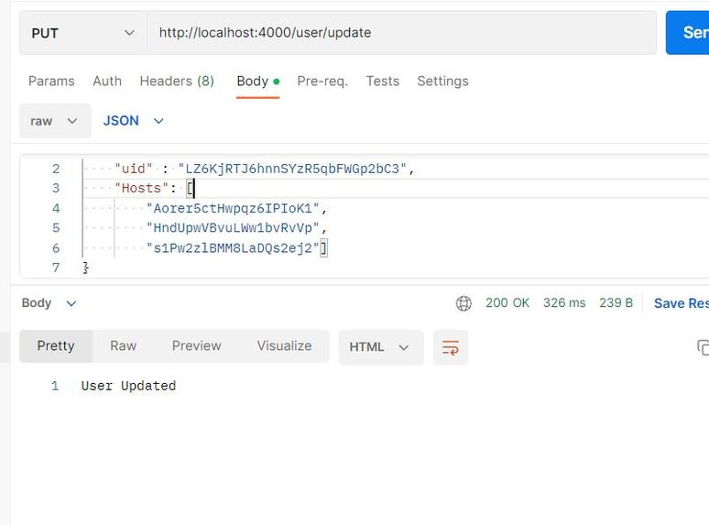Image resolution: width=709 pixels, height=525 pixels.
Task: Switch to the Auth tab
Action: [x=107, y=81]
